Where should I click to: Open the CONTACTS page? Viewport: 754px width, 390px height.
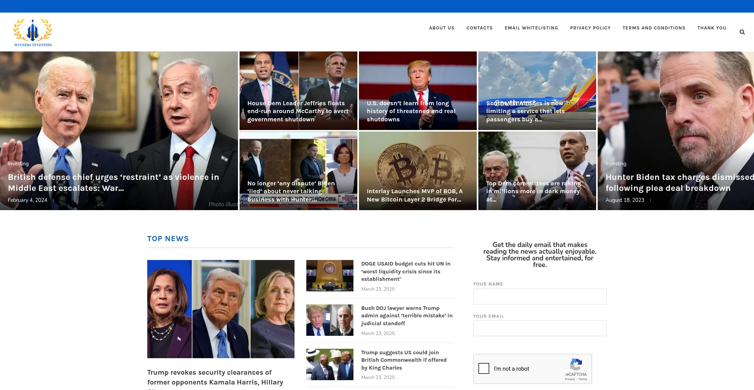[479, 28]
